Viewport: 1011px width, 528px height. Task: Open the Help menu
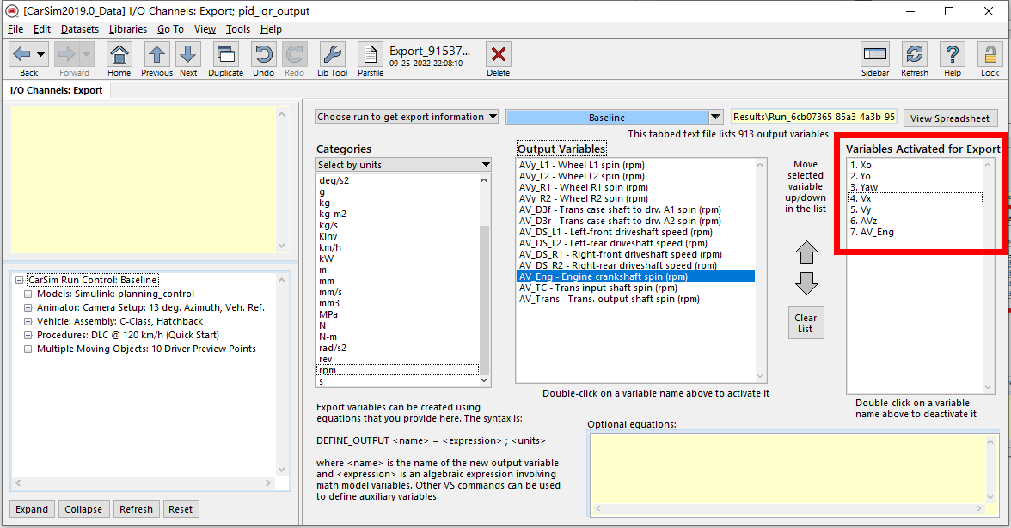(x=271, y=29)
